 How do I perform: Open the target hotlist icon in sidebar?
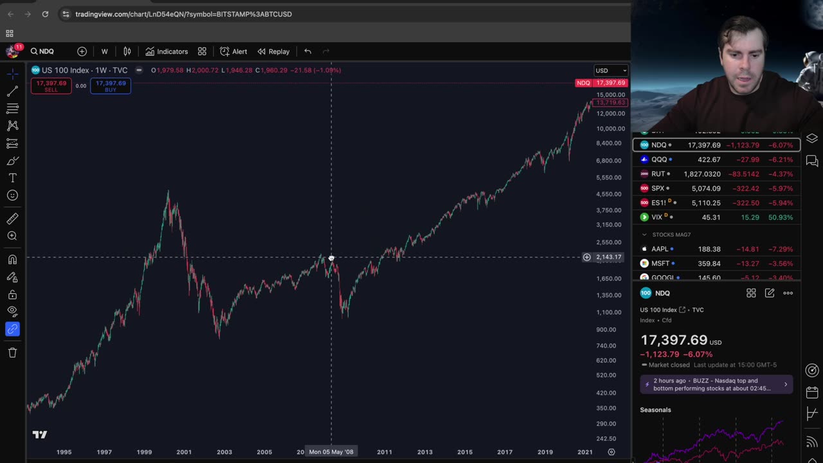(812, 370)
